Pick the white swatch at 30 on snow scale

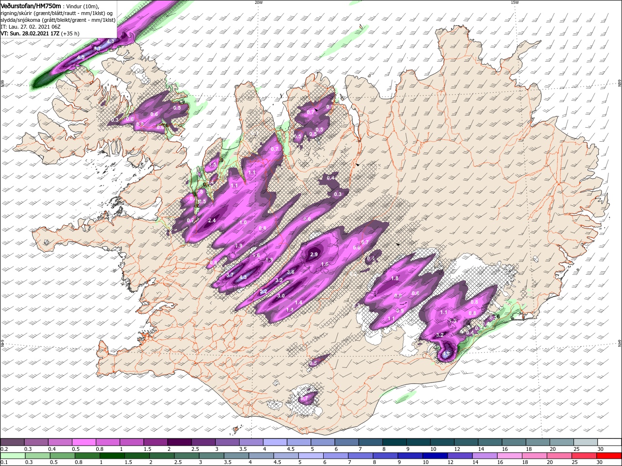click(x=609, y=442)
